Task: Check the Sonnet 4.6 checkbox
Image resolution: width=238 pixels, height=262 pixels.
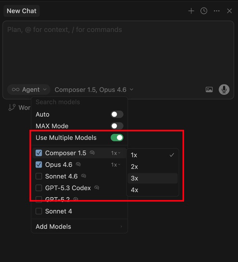Action: [39, 176]
